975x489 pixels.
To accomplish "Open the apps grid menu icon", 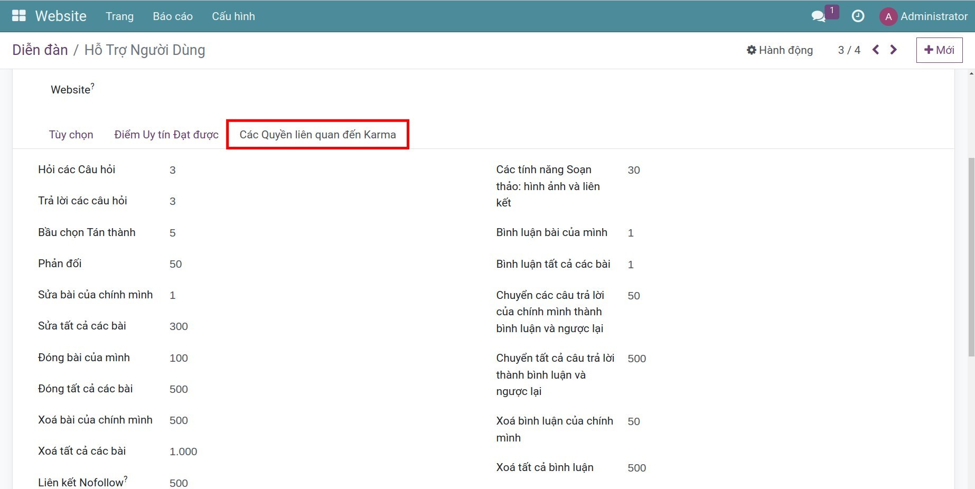I will (x=19, y=16).
